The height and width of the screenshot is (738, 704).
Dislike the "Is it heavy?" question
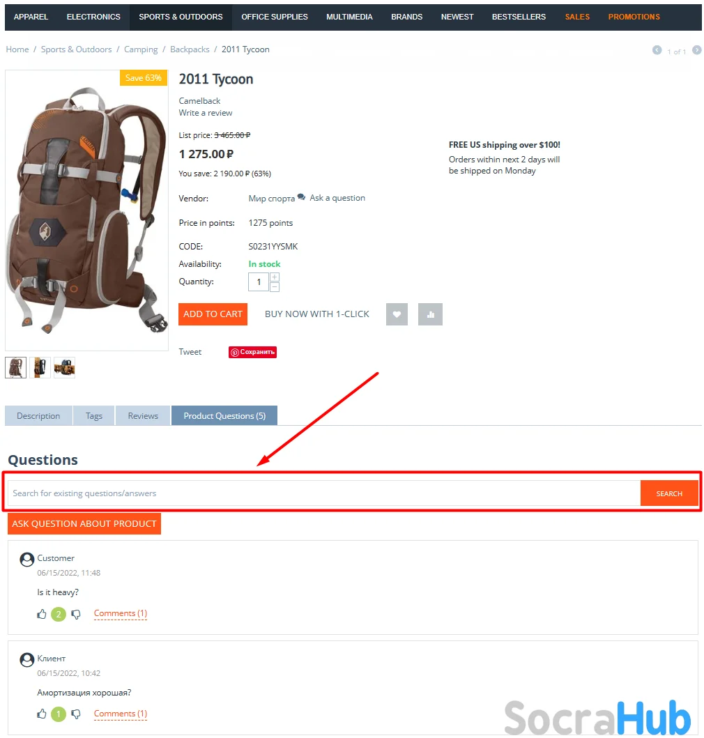[x=76, y=614]
